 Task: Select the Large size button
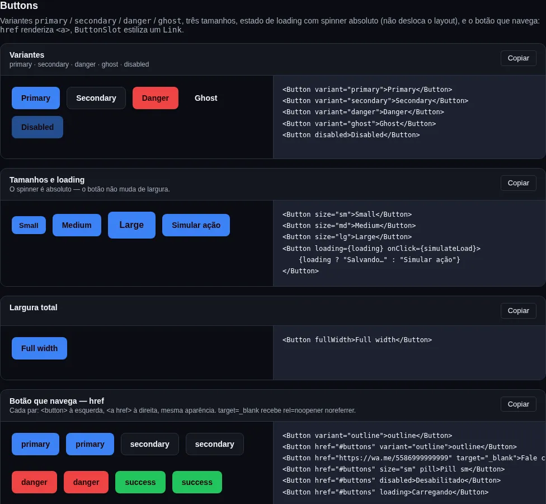point(131,225)
